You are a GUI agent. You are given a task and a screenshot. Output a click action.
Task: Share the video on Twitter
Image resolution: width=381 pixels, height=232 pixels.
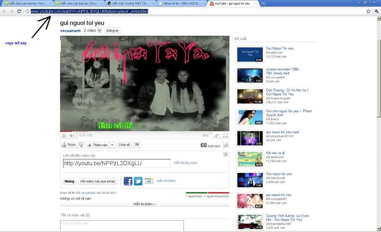point(138,181)
